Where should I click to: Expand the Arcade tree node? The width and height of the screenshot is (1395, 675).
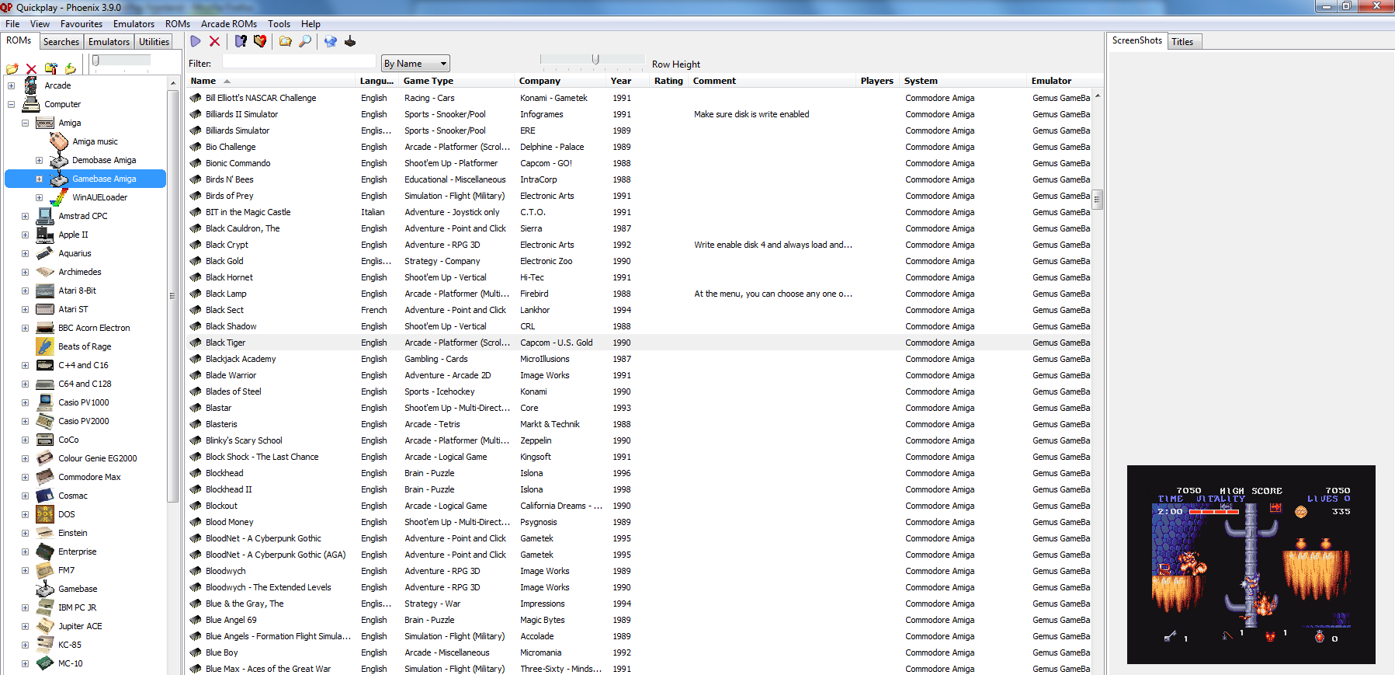pos(11,85)
